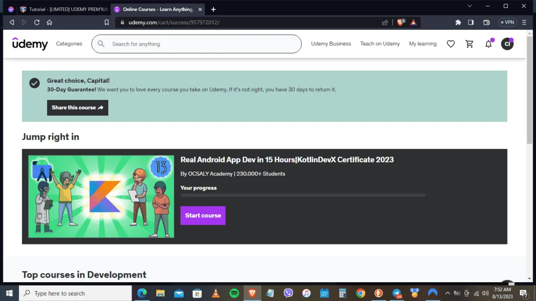Open the Categories menu
536x301 pixels.
pos(69,44)
